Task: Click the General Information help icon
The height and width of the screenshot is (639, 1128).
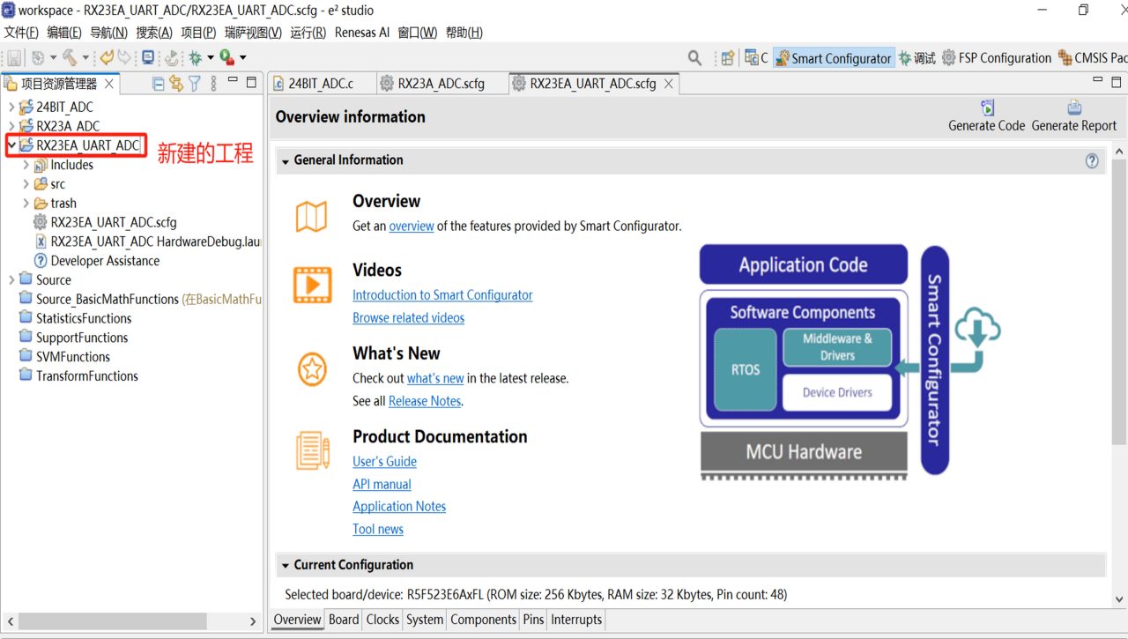Action: point(1093,160)
